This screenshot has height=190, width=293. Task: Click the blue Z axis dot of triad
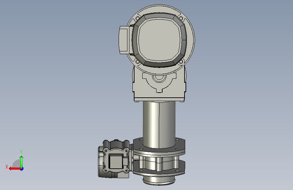point(22,169)
